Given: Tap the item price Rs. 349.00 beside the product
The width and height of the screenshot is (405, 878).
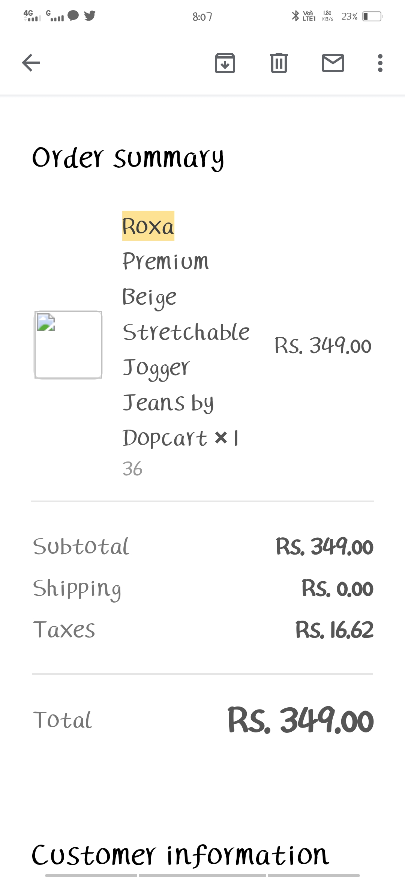Looking at the screenshot, I should point(323,346).
